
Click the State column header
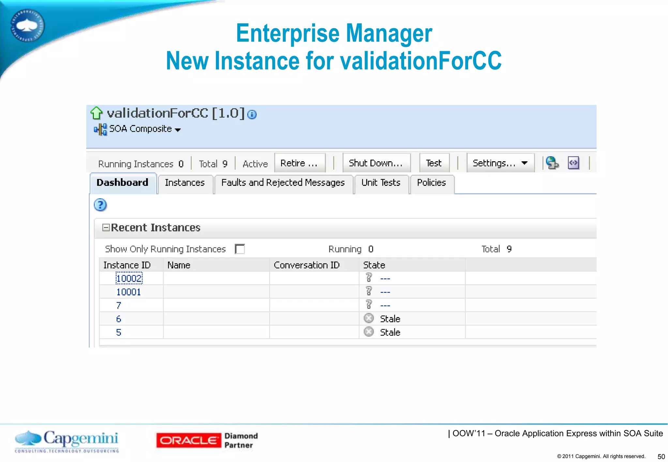(374, 265)
